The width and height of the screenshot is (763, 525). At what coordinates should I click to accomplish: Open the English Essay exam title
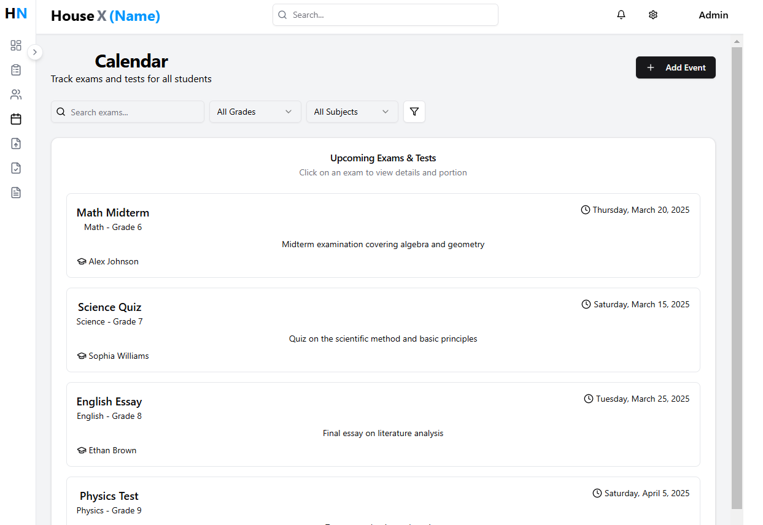point(109,402)
